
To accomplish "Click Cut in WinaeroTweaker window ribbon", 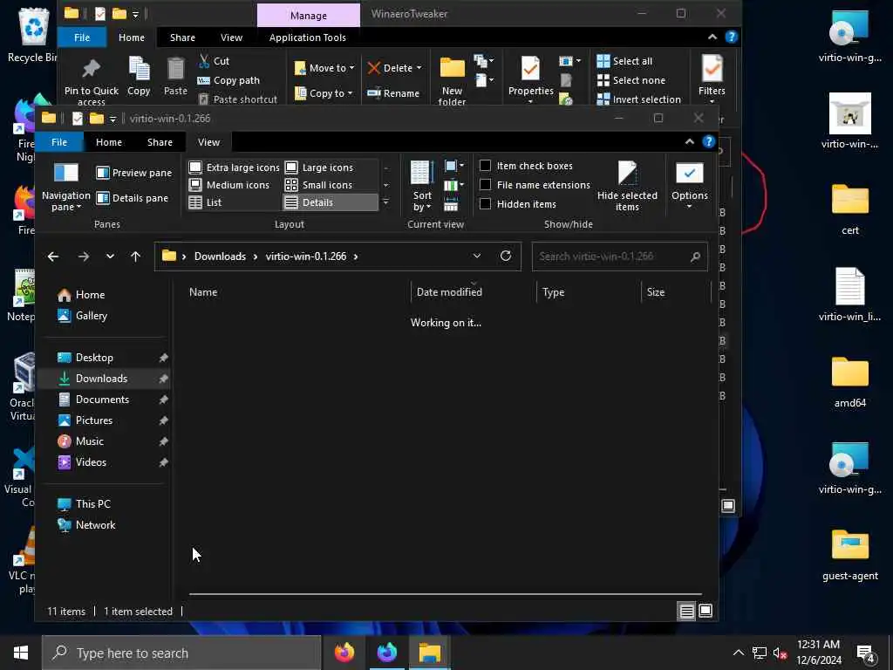I will [215, 61].
